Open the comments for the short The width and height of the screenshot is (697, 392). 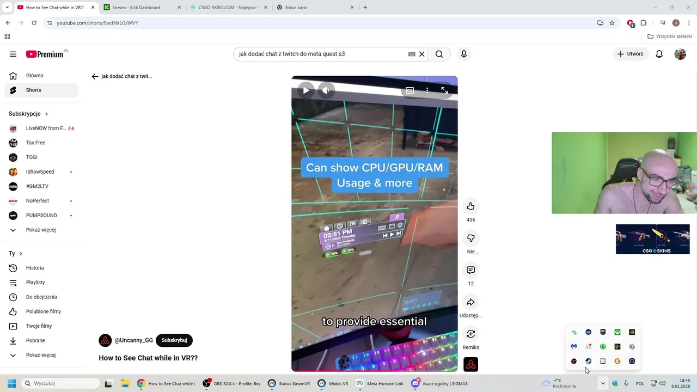click(x=471, y=270)
